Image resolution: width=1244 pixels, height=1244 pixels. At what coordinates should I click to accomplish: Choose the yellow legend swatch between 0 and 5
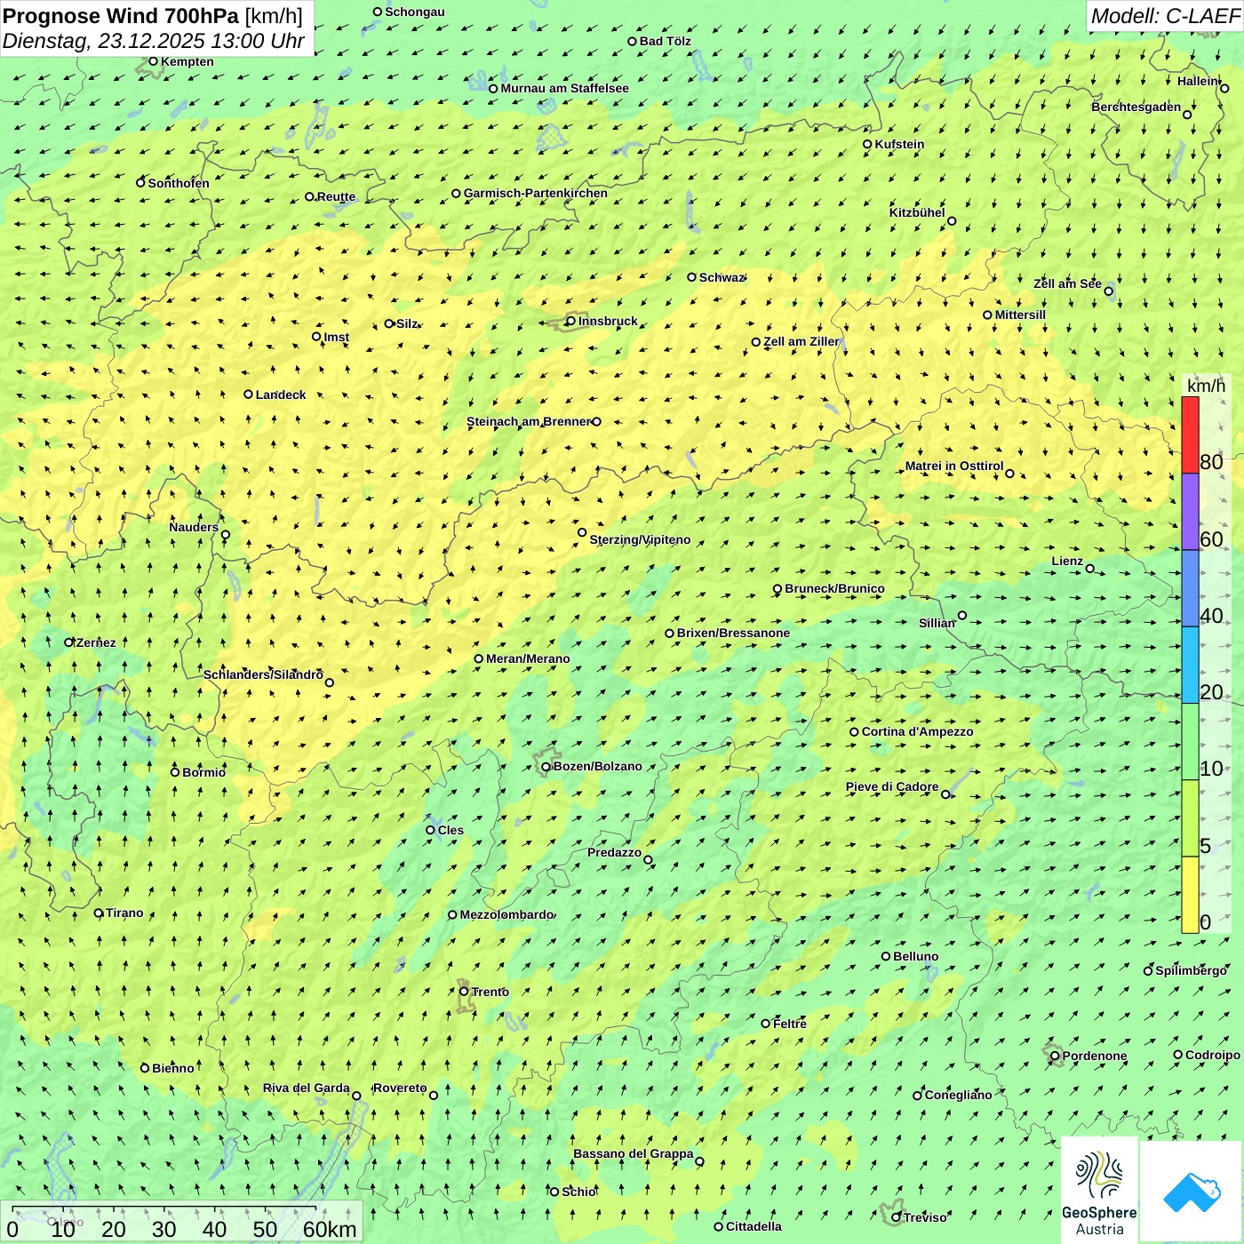pyautogui.click(x=1190, y=895)
